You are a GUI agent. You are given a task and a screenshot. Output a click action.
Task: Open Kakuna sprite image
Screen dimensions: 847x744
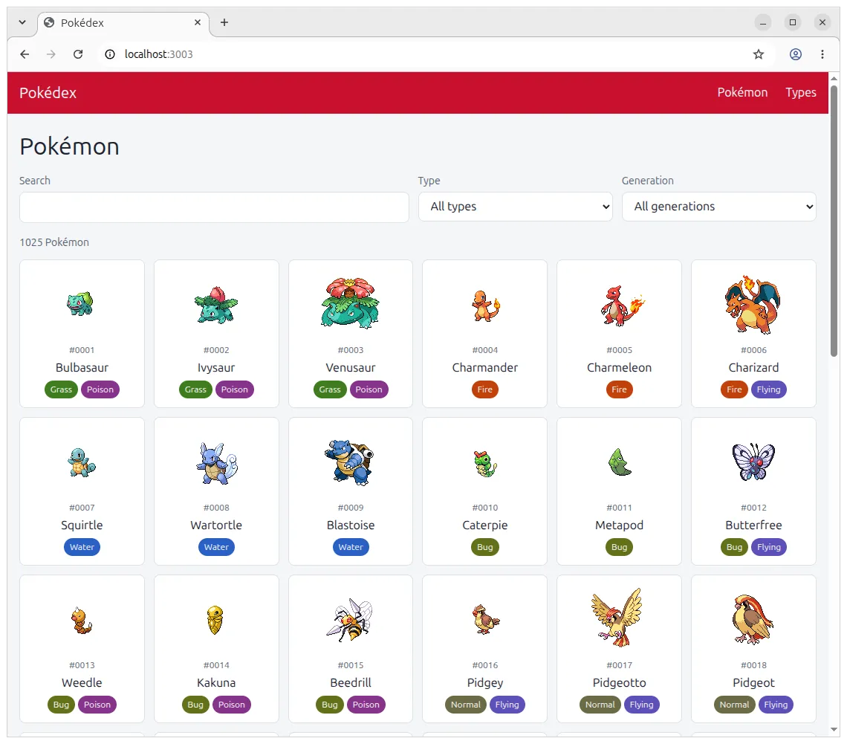click(215, 620)
